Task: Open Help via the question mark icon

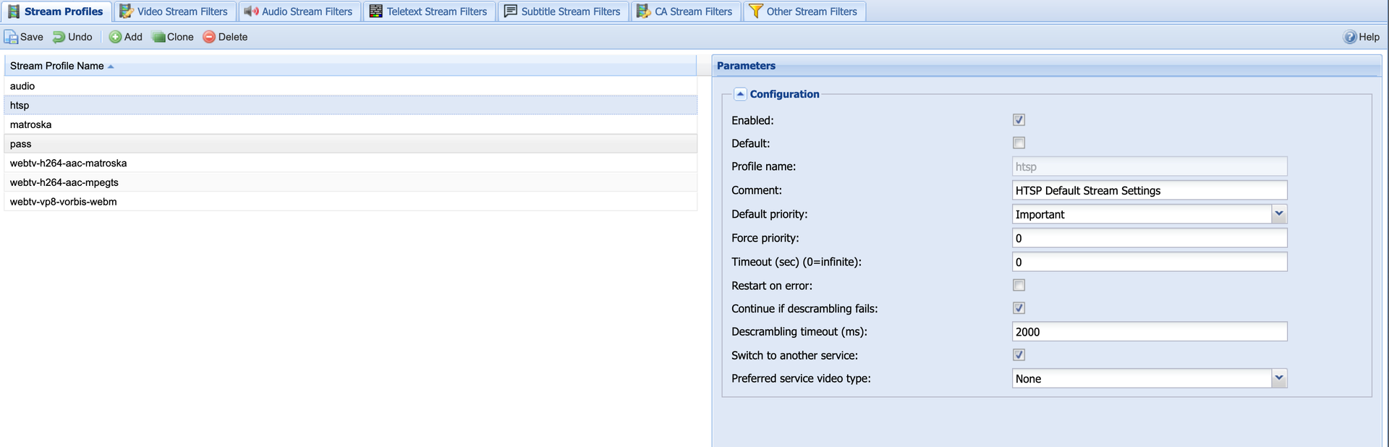Action: pyautogui.click(x=1350, y=37)
